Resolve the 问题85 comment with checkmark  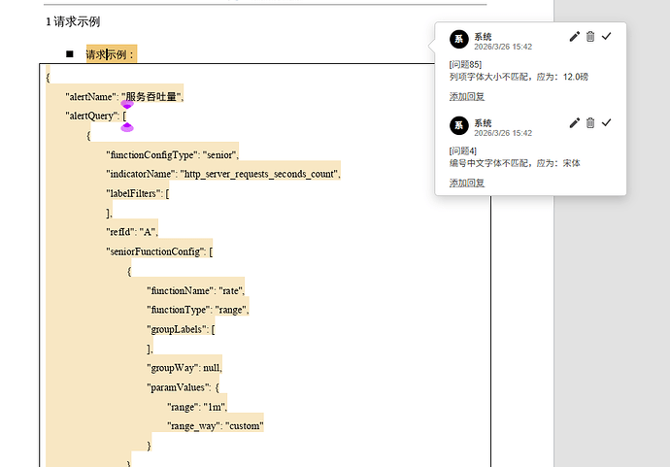(x=607, y=37)
